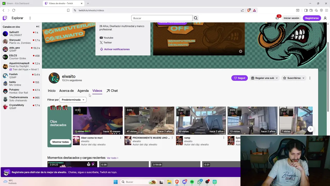Open Spotify from the taskbar
This screenshot has width=330, height=186.
click(192, 182)
